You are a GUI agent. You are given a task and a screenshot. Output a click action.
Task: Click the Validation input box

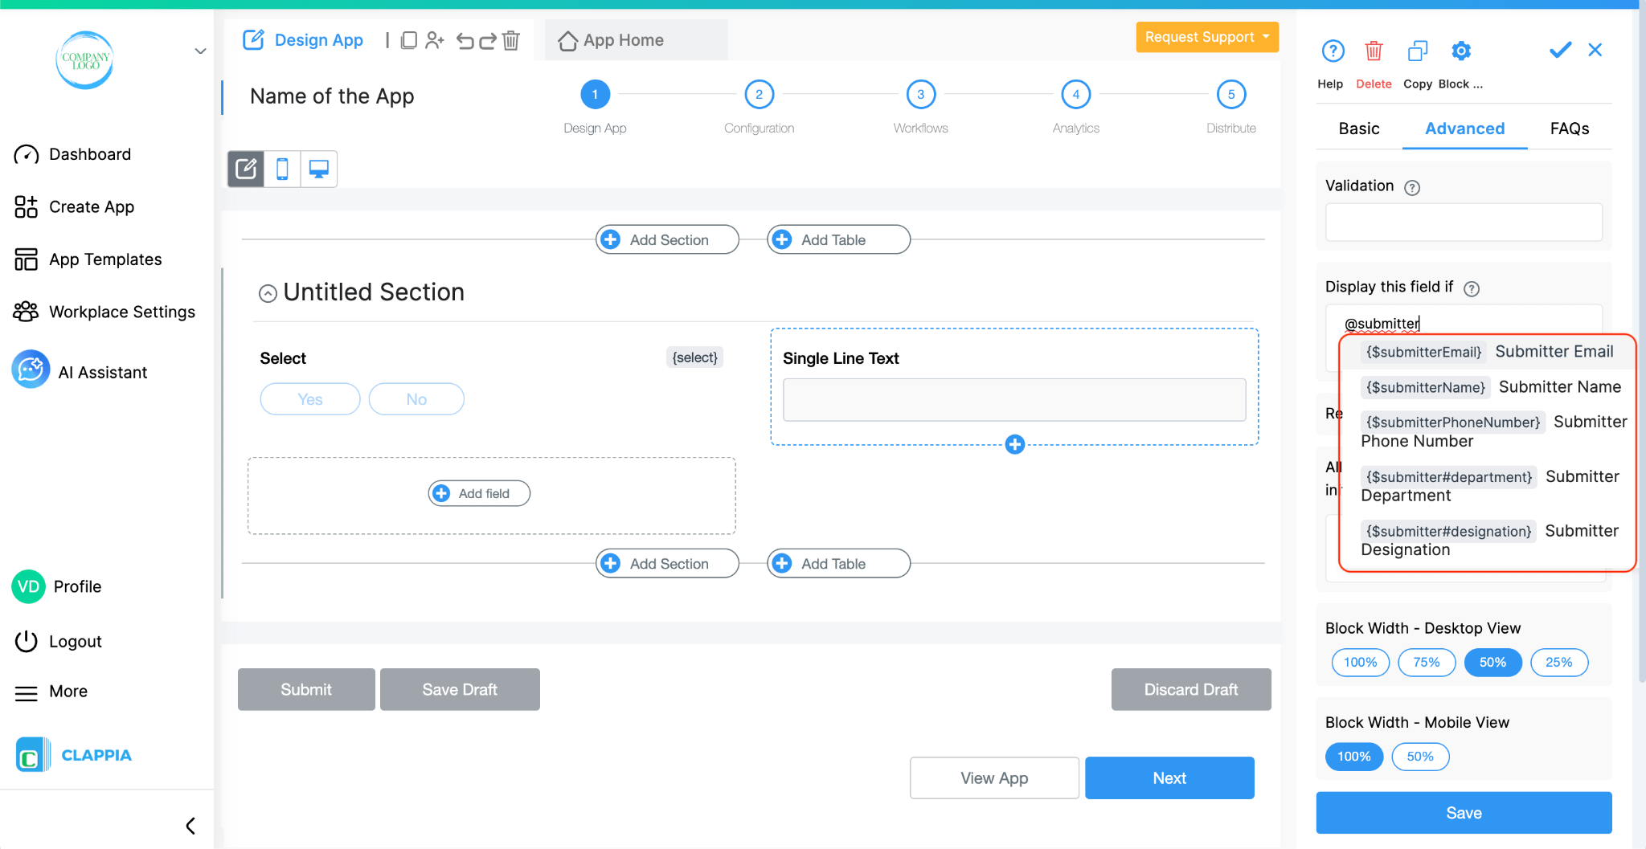click(1464, 222)
